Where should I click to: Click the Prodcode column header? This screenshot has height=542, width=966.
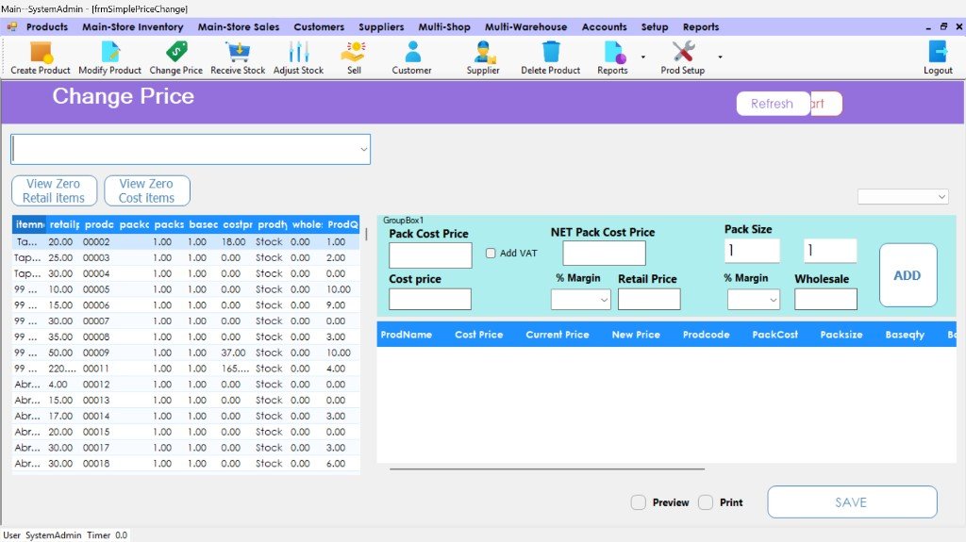click(706, 335)
